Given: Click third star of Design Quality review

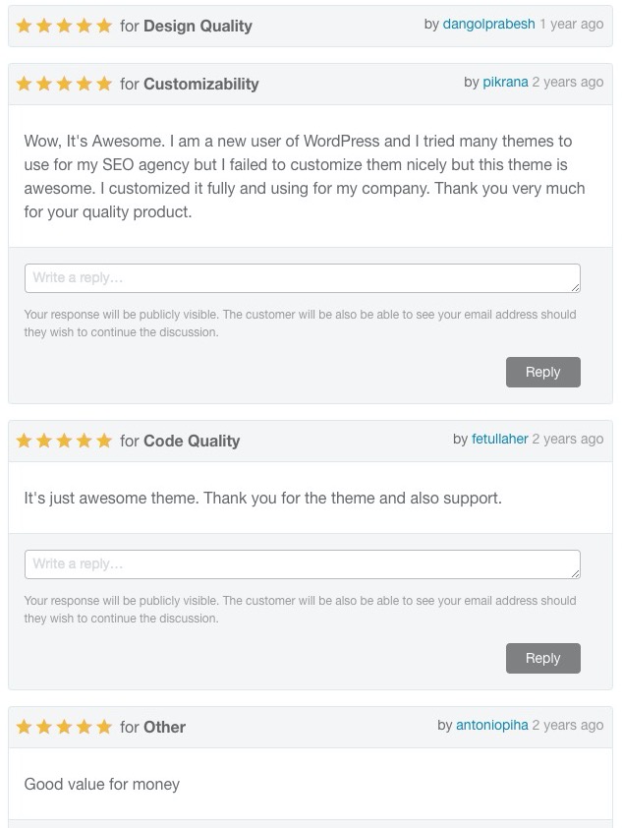Looking at the screenshot, I should coord(65,27).
